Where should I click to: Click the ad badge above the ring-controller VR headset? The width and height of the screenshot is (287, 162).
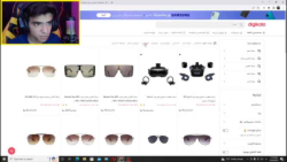click(x=141, y=55)
